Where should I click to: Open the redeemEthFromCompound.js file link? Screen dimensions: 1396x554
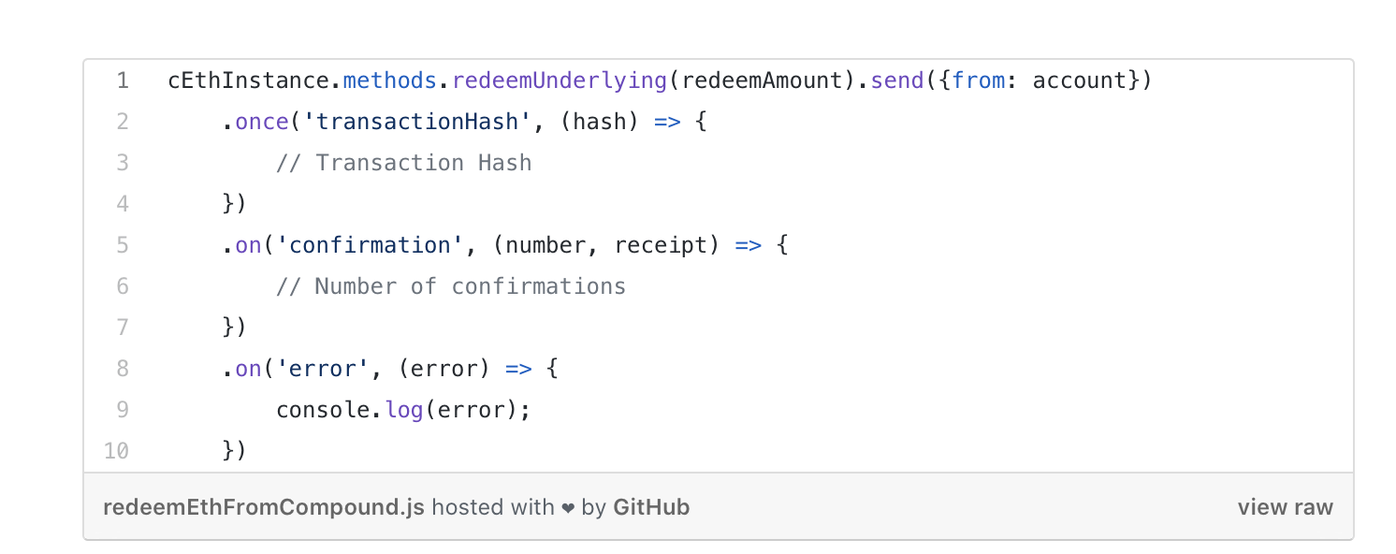(264, 507)
